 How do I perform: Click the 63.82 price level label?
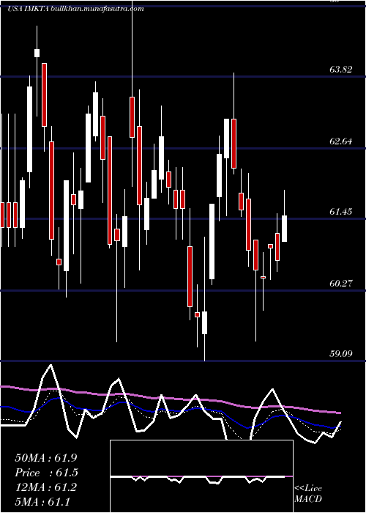(x=340, y=70)
